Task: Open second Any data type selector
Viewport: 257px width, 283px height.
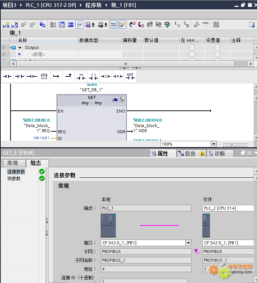Action: (x=98, y=103)
